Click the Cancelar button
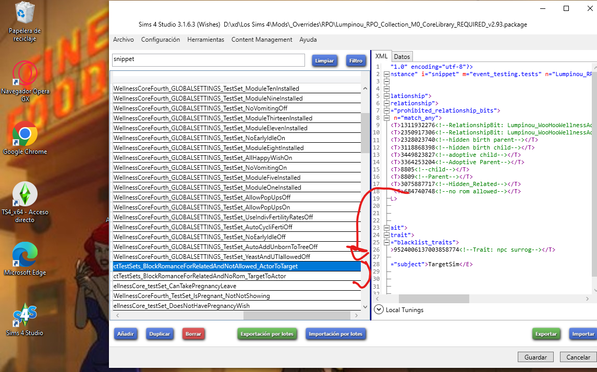The width and height of the screenshot is (597, 372). coord(578,357)
